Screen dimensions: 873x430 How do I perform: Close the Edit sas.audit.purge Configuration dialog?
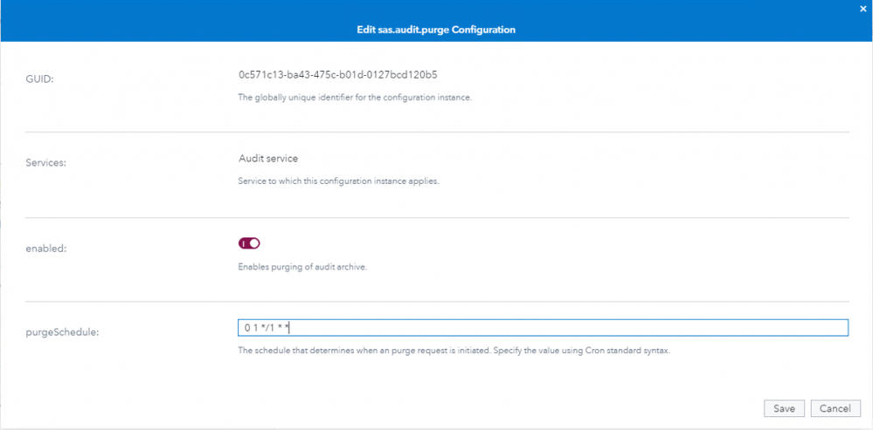(x=863, y=7)
